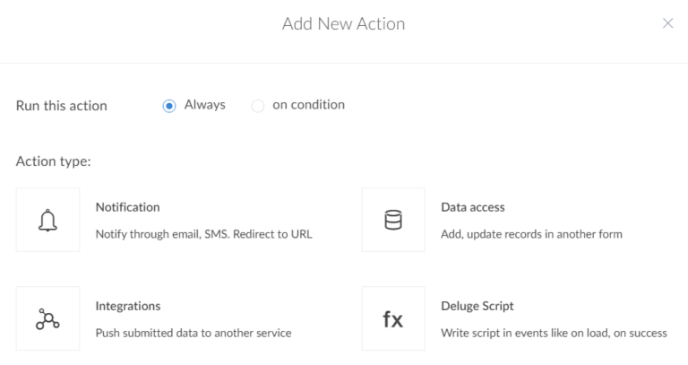
Task: Click 'Add, update records in another form'
Action: (x=531, y=234)
